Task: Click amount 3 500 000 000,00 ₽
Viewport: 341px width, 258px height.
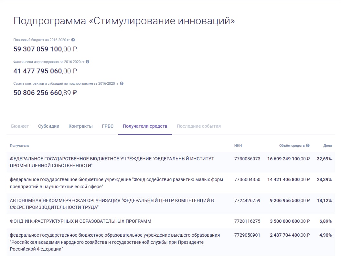Action: (x=290, y=221)
